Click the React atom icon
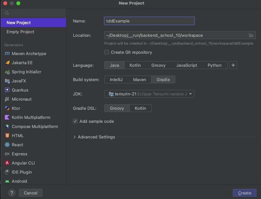Screen dimensions: 261x199 click(x=7, y=145)
